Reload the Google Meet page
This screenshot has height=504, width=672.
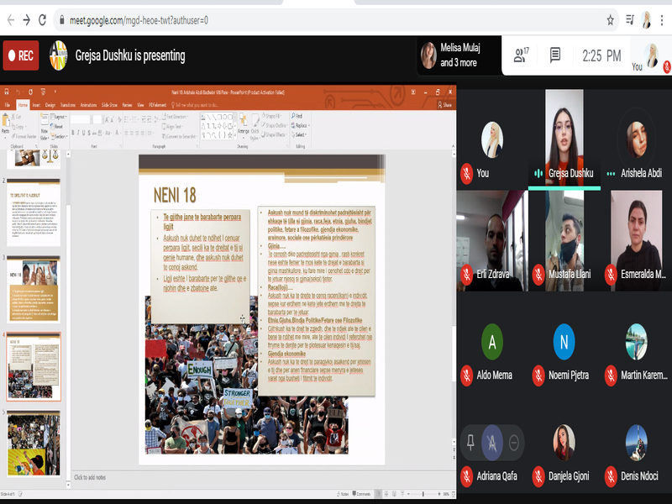pyautogui.click(x=44, y=19)
